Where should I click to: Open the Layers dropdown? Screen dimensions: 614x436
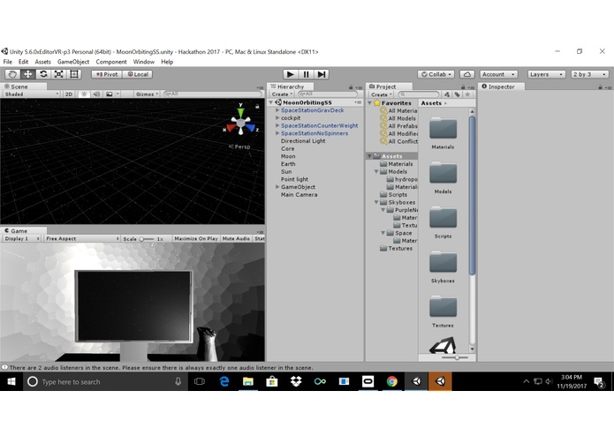[546, 74]
